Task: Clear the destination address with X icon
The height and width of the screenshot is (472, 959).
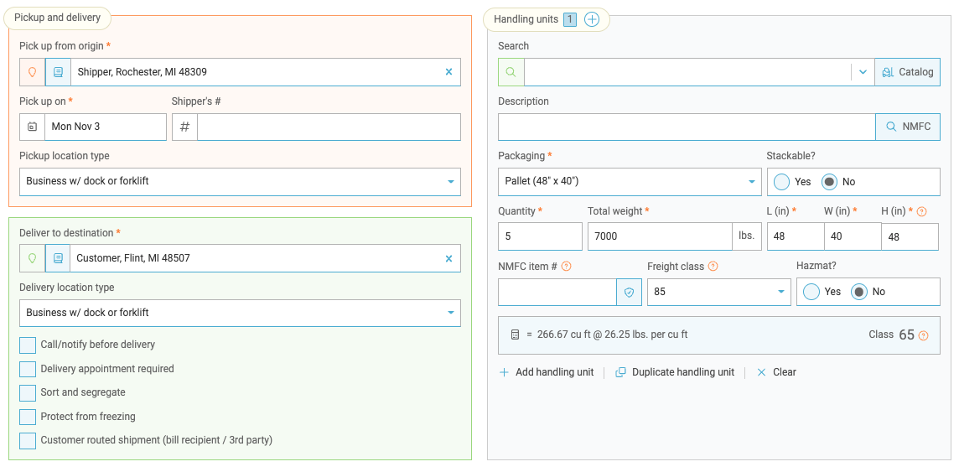Action: point(448,258)
